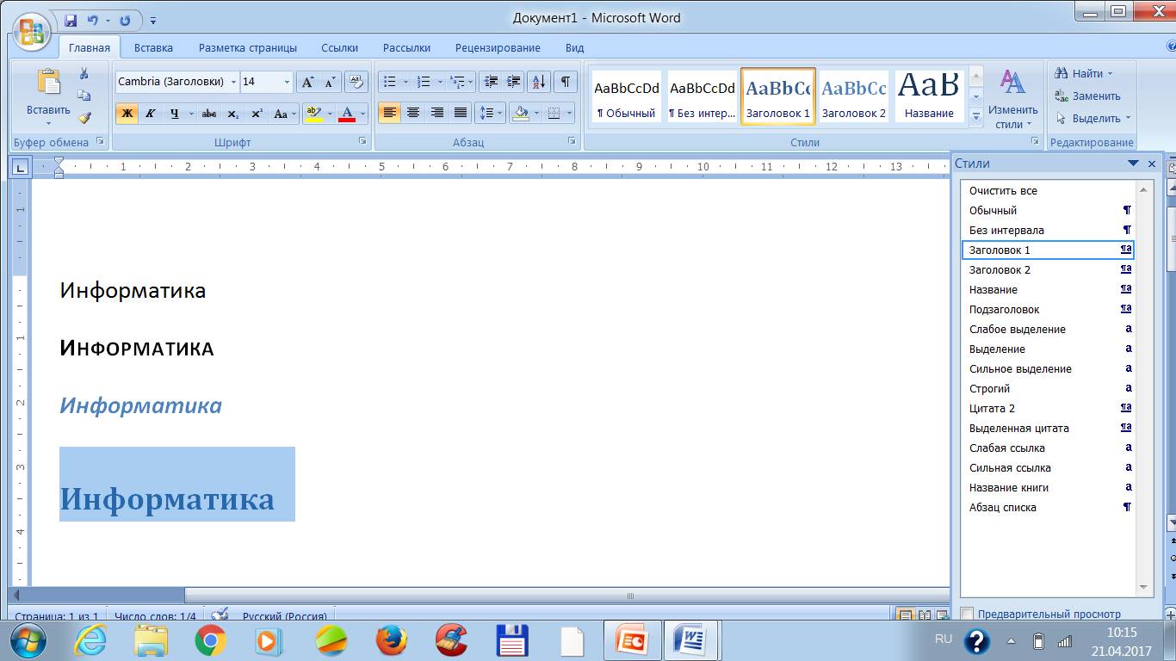Start a bulleted list
The height and width of the screenshot is (661, 1176).
click(x=390, y=82)
